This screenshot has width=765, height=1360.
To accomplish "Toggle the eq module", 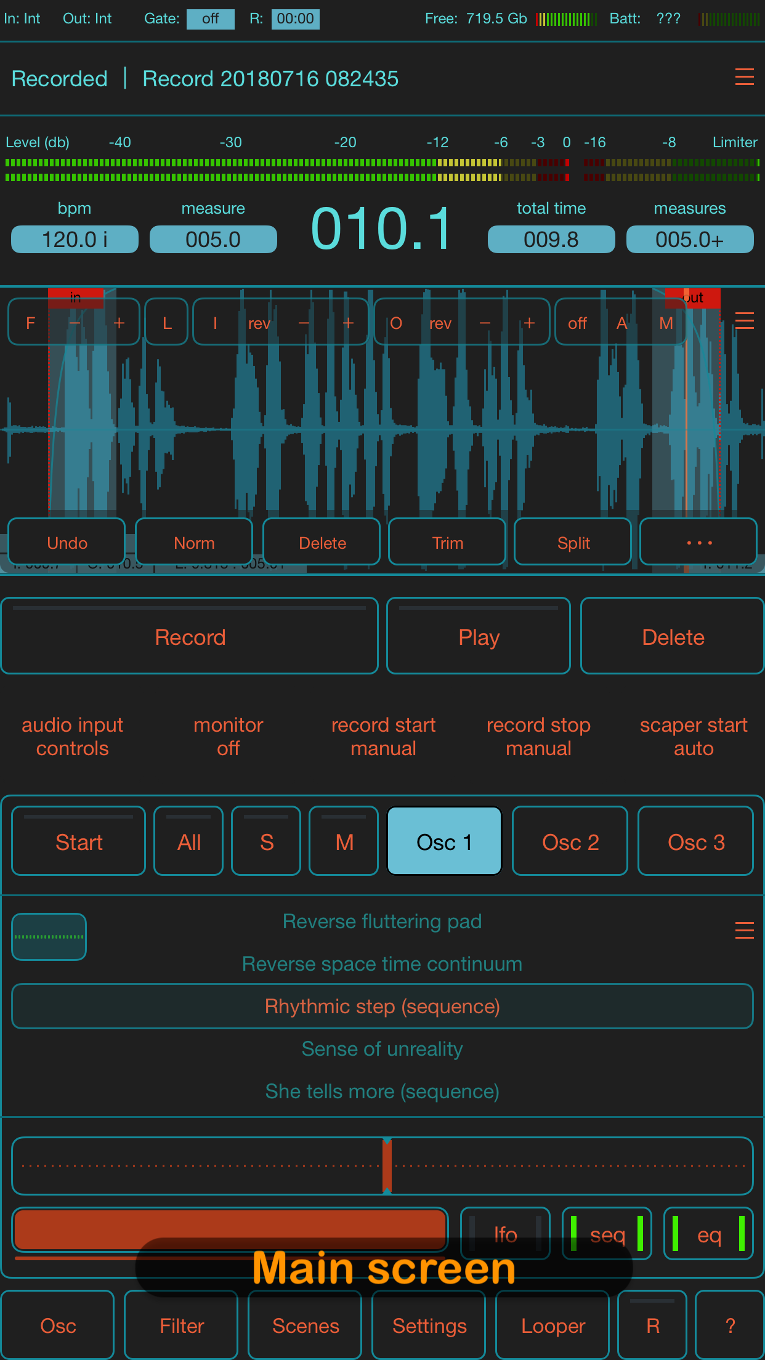I will (708, 1234).
